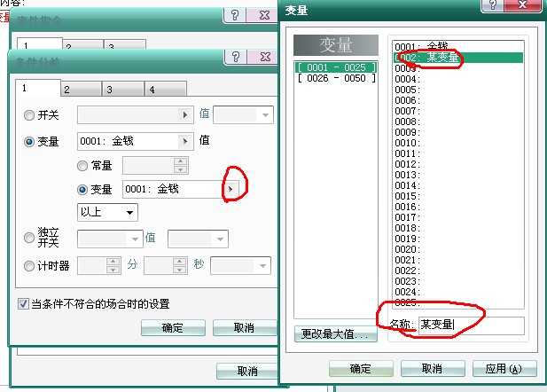Select the 开关 (switch) radio button
The height and width of the screenshot is (392, 547).
29,115
